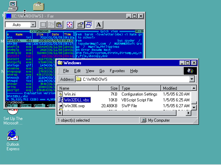Screen dimensions: 221x165
Task: Open the Favorites menu
Action: coord(117,71)
